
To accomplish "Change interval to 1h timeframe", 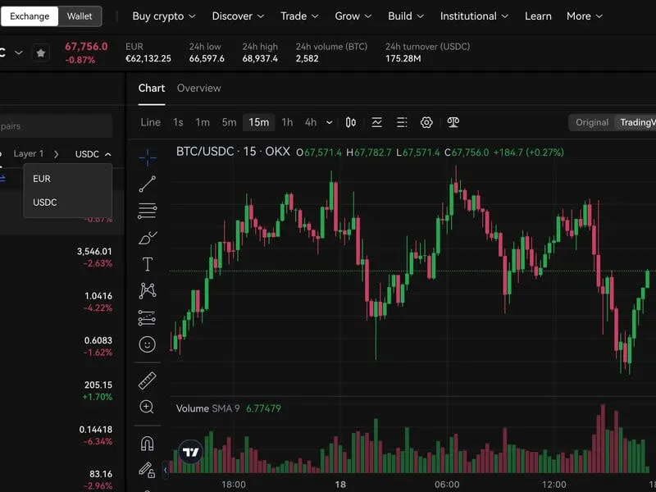I will coord(286,121).
